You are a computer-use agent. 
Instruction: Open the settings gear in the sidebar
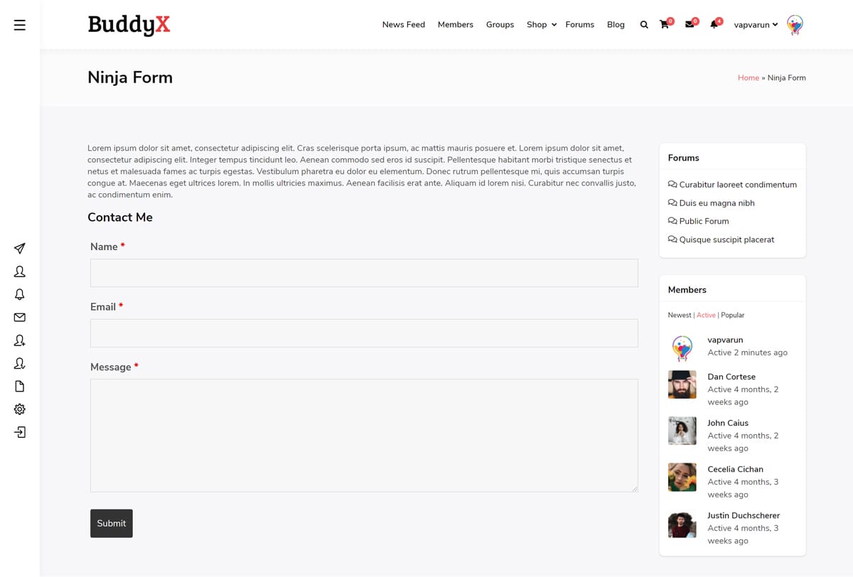(20, 409)
